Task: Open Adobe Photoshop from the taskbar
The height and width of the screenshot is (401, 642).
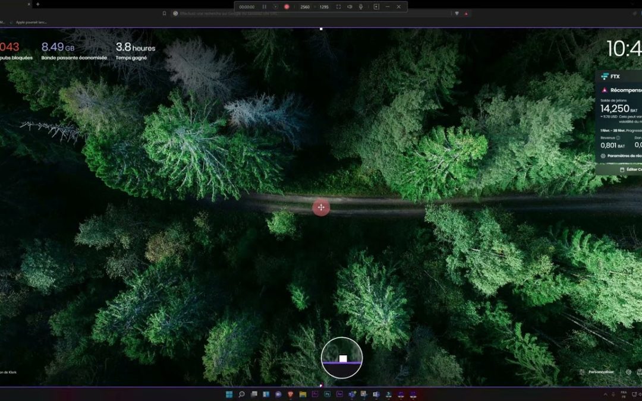Action: pyautogui.click(x=327, y=394)
